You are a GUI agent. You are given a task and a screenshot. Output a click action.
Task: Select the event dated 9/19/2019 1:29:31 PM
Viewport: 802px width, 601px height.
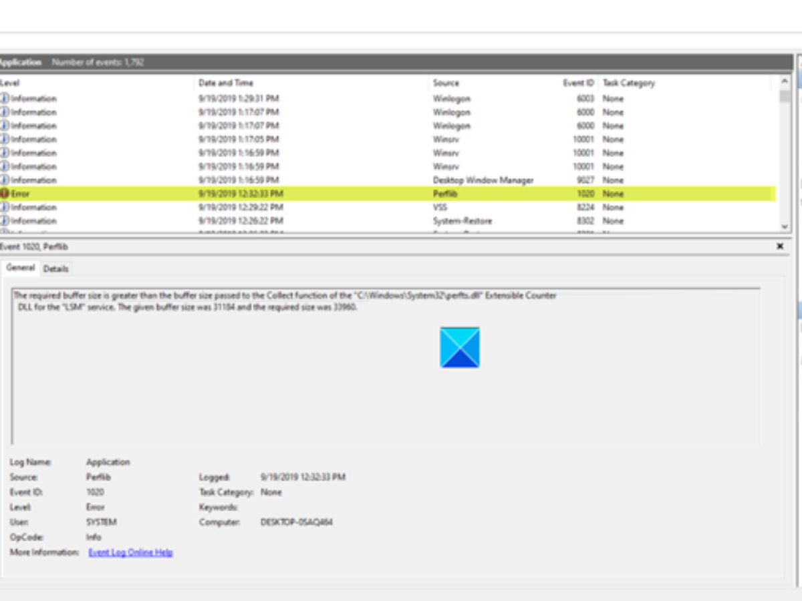(239, 98)
